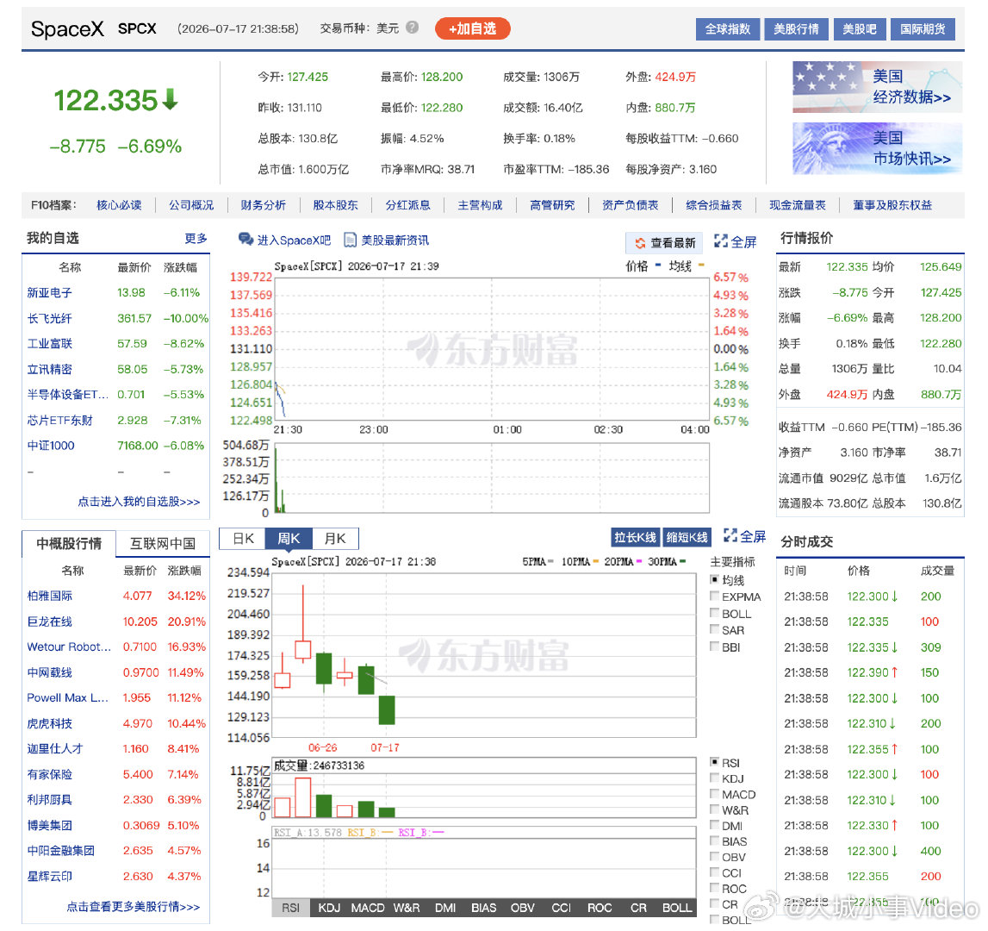
Task: Open the 公司概况 F10 link
Action: pos(191,205)
